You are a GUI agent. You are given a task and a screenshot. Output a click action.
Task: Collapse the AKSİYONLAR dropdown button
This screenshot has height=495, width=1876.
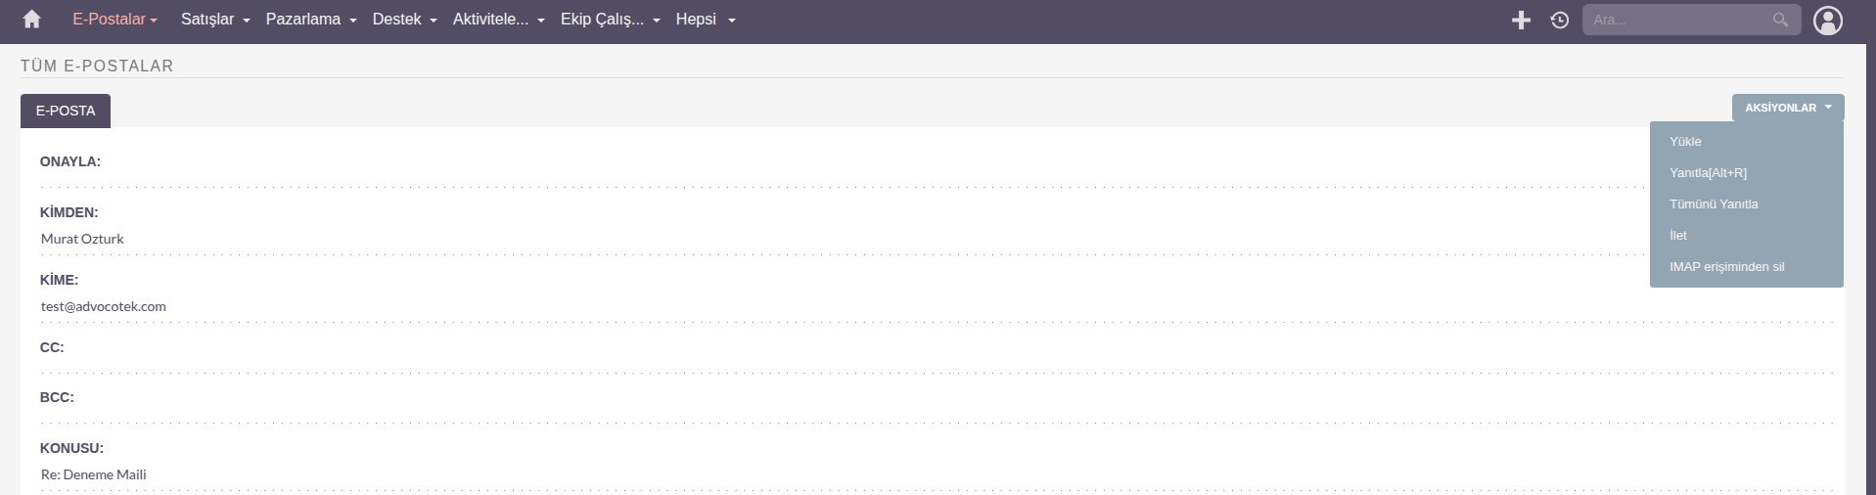point(1788,108)
